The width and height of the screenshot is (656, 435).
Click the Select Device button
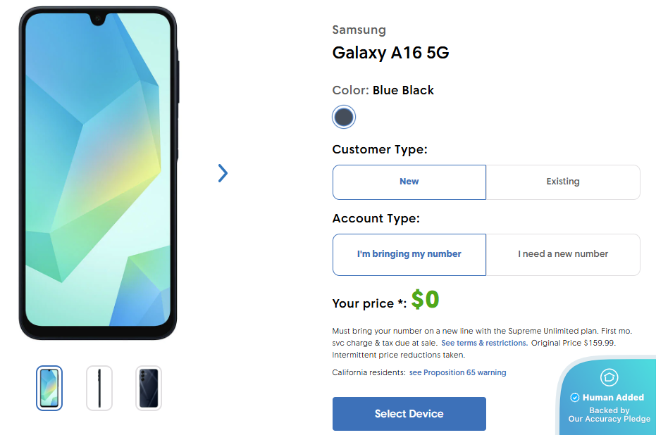[x=409, y=414]
